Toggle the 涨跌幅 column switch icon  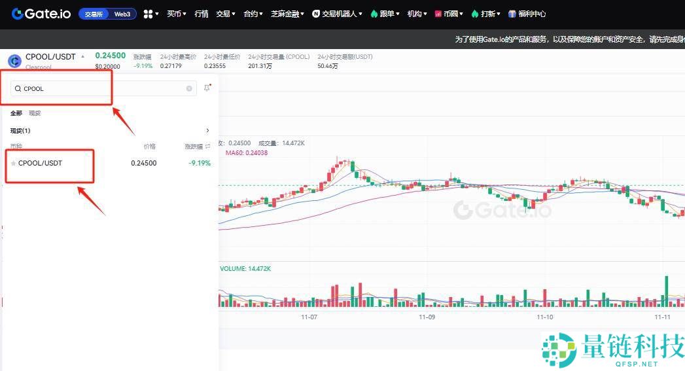pos(208,147)
